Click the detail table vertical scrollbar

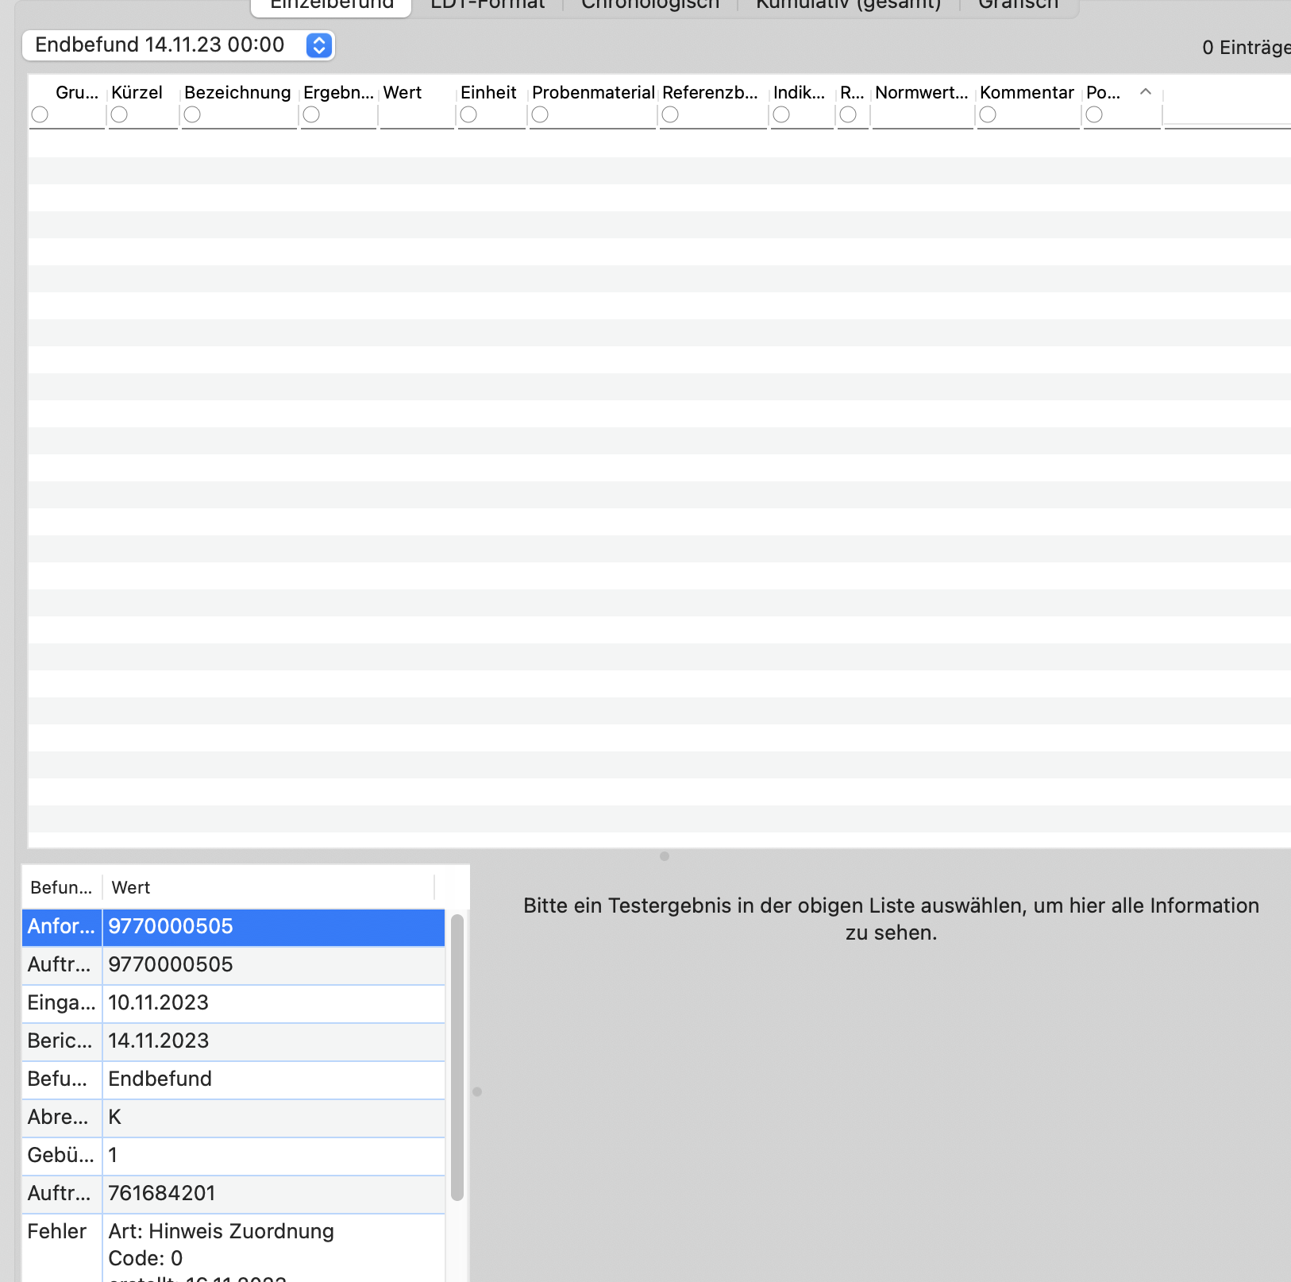(x=457, y=1058)
